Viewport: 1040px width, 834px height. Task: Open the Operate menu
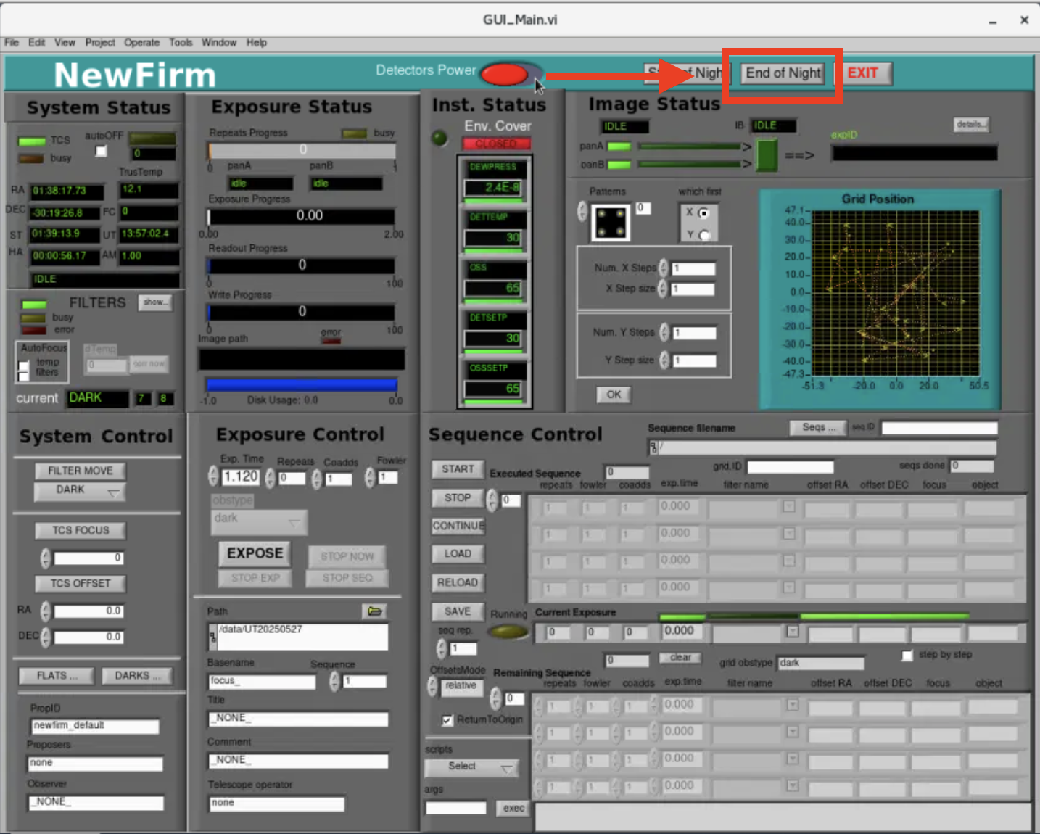click(x=141, y=43)
